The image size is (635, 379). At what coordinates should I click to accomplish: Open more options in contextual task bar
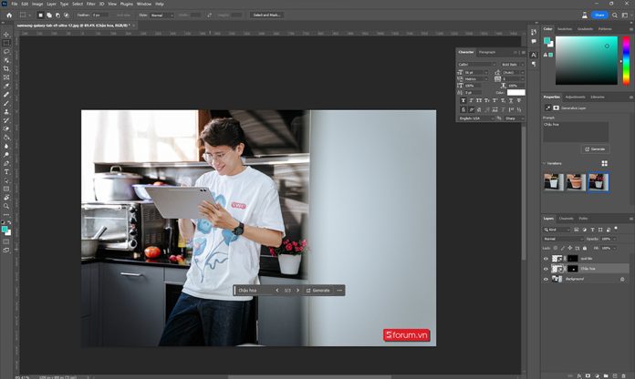click(x=339, y=291)
